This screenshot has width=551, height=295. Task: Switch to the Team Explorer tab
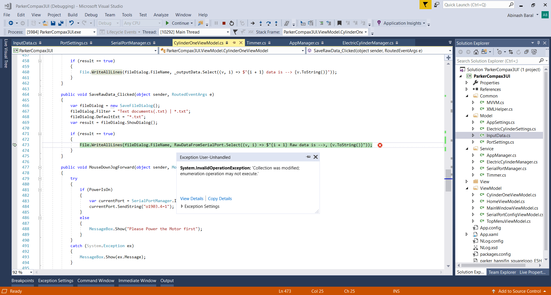(x=502, y=272)
